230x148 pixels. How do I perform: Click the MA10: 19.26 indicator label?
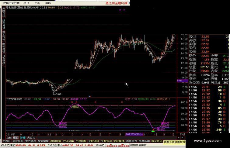[x=56, y=8]
